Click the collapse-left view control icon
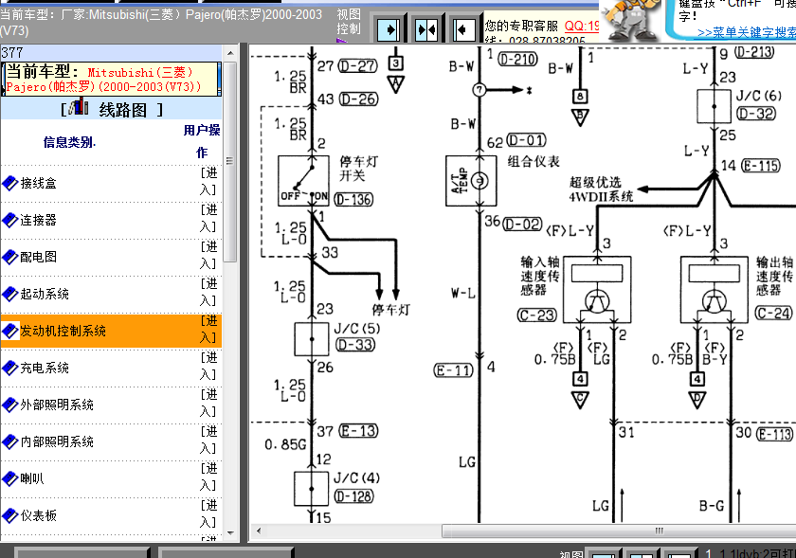 (x=464, y=29)
